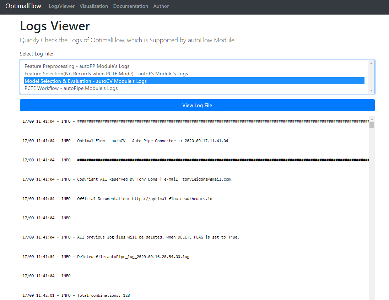Screen dimensions: 389x300
Task: Click the OptimalFlow brand logo
Action: [x=23, y=6]
